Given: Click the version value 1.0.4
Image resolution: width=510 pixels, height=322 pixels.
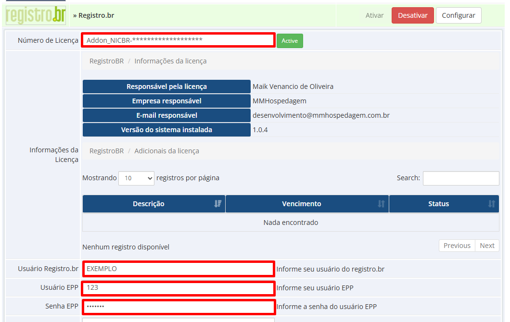Looking at the screenshot, I should click(260, 130).
